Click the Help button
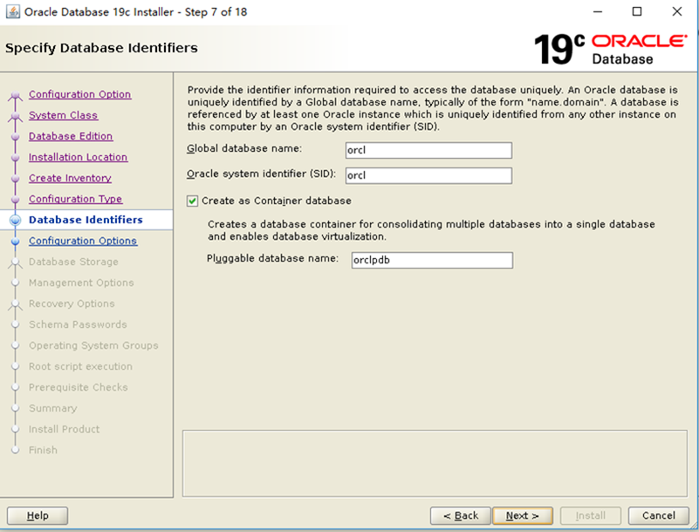The width and height of the screenshot is (699, 532). (38, 515)
